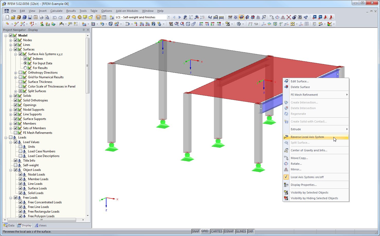Toggle the SNAP button in the status bar
This screenshot has height=236, width=380.
pos(196,231)
